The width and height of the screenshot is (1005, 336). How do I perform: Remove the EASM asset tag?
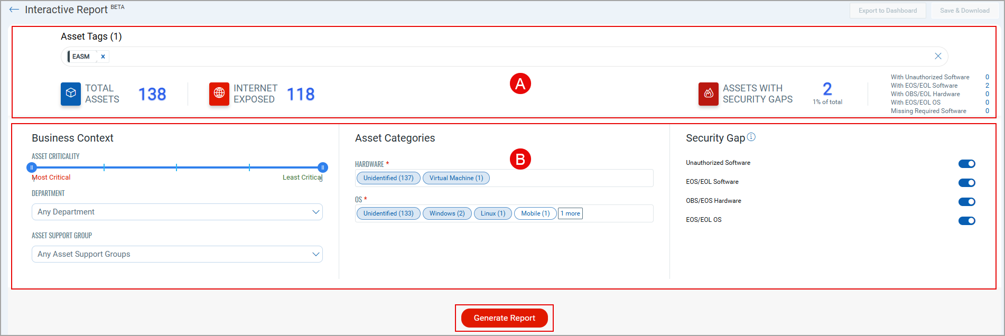coord(103,57)
